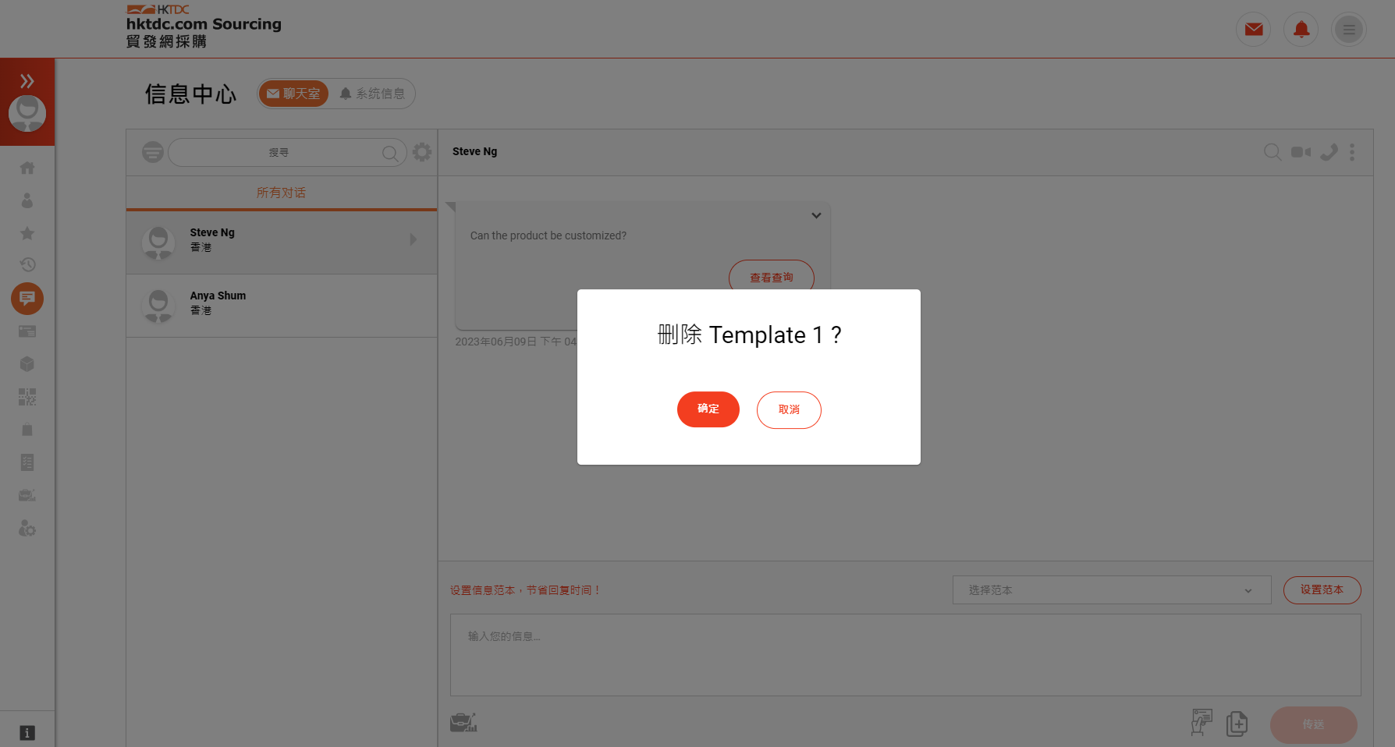This screenshot has width=1395, height=747.
Task: Open the person profile sidebar icon
Action: (27, 200)
